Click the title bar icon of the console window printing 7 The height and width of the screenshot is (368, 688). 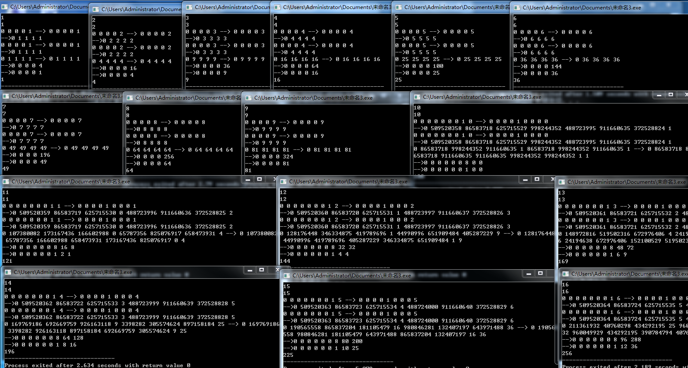6,96
